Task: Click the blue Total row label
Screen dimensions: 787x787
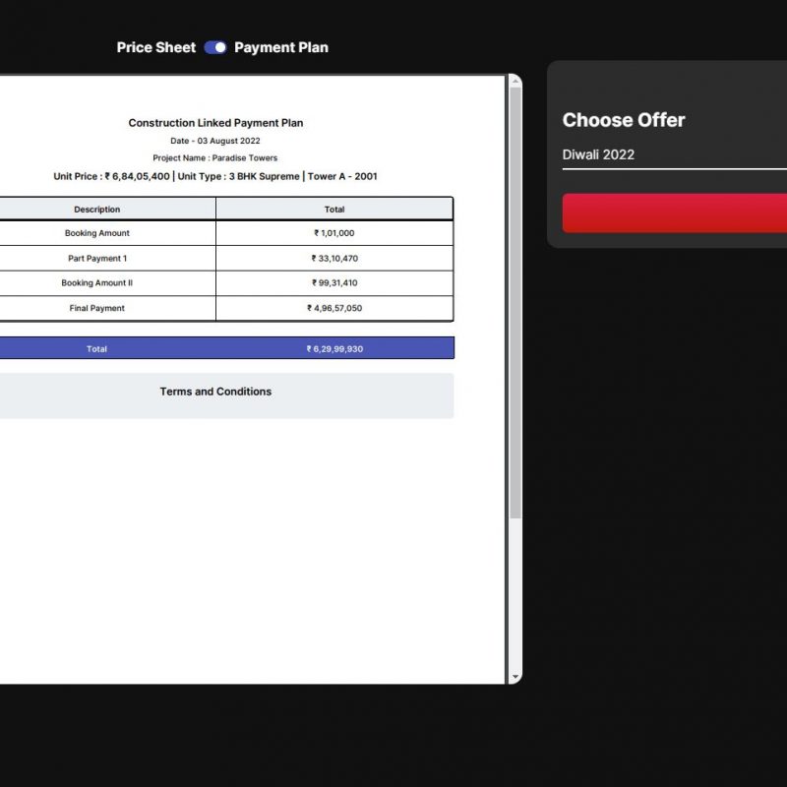Action: (96, 349)
